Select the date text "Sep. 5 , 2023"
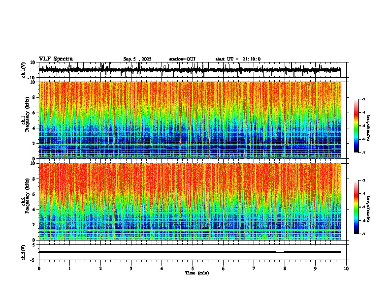 coord(137,59)
